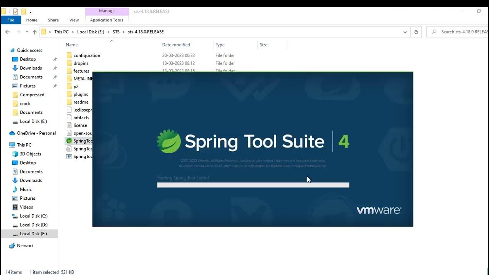The image size is (489, 275).
Task: Click the OneDrive cloud icon
Action: 12,133
